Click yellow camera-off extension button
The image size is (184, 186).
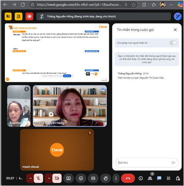[x=8, y=16]
